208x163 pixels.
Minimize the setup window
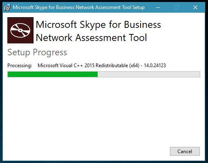(158, 7)
